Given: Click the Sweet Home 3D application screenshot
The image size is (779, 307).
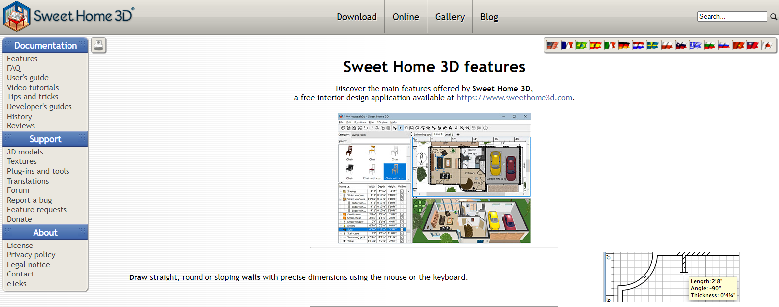Looking at the screenshot, I should click(x=434, y=178).
